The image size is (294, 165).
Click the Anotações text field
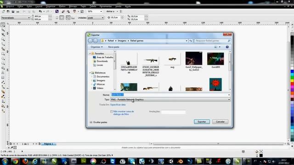(173, 112)
